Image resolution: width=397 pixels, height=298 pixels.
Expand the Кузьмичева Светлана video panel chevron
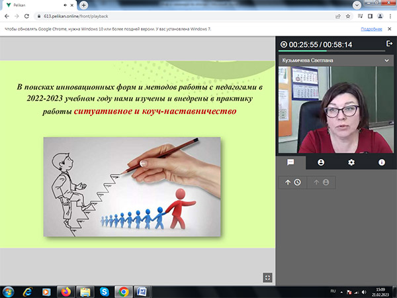point(386,60)
